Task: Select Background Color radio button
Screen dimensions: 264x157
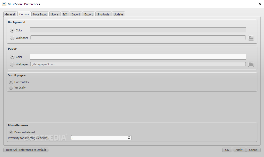Action: [12, 30]
